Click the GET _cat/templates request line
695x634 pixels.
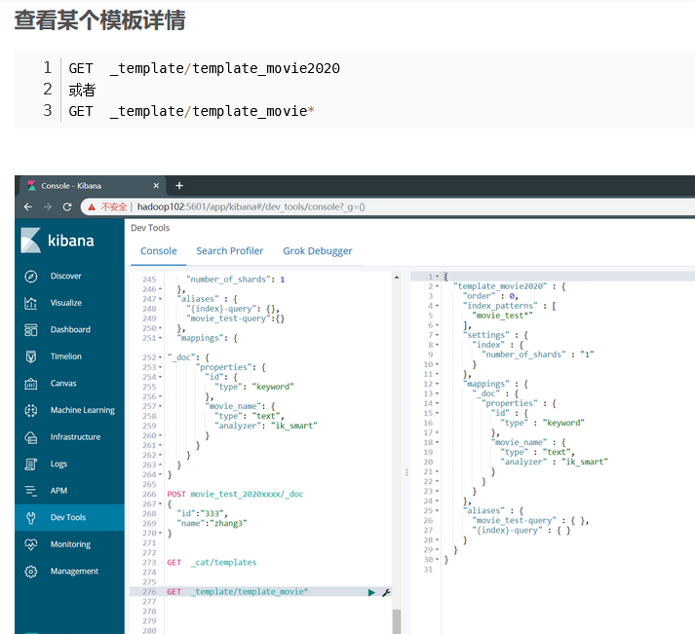(212, 563)
